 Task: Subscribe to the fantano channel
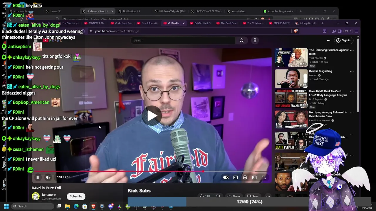pyautogui.click(x=76, y=196)
